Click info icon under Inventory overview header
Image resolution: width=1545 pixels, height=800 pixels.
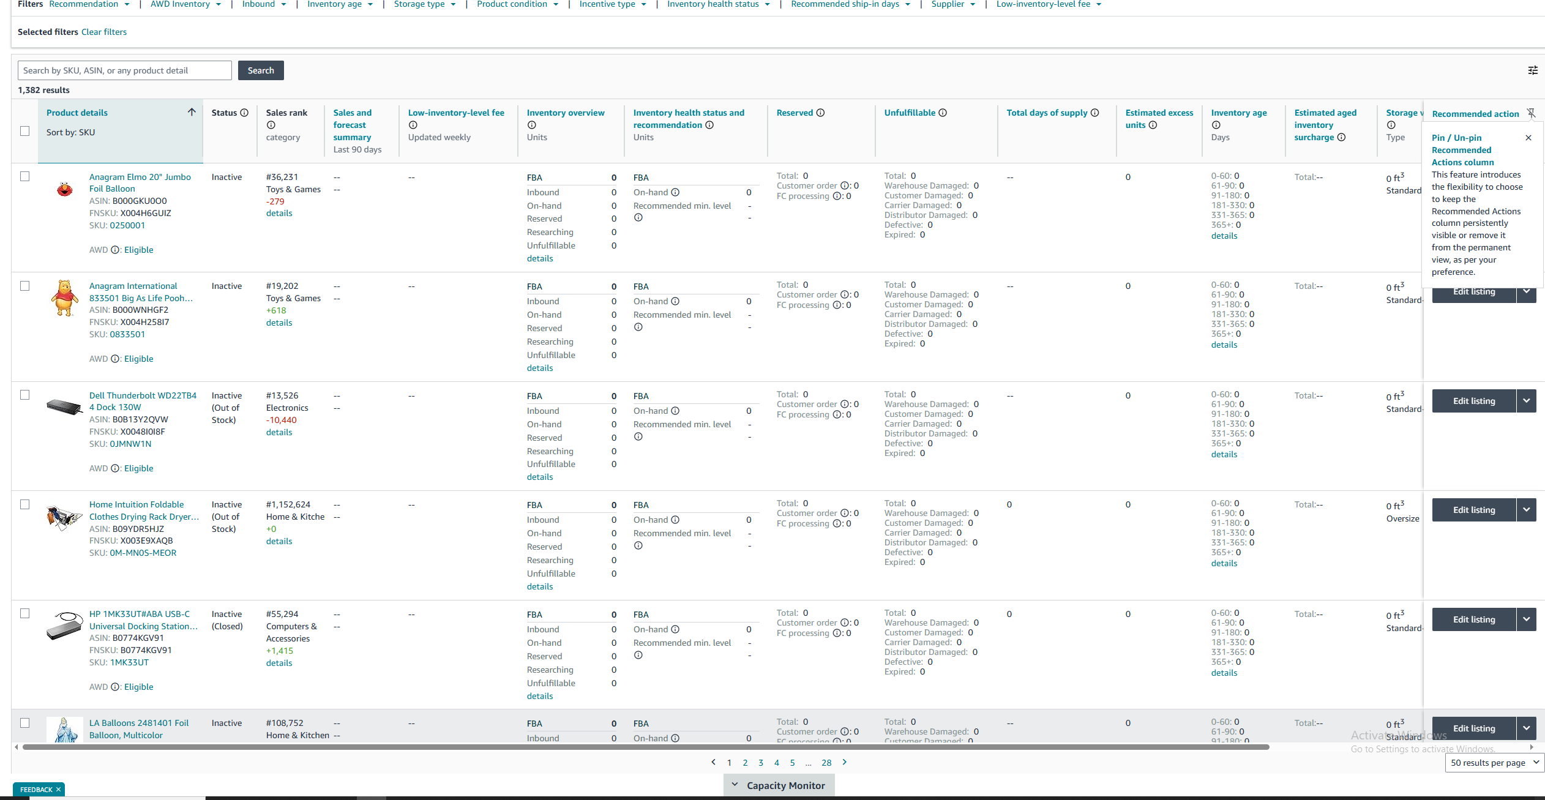[x=531, y=125]
